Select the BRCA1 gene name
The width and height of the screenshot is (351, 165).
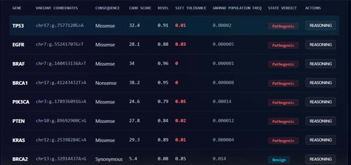pos(20,83)
